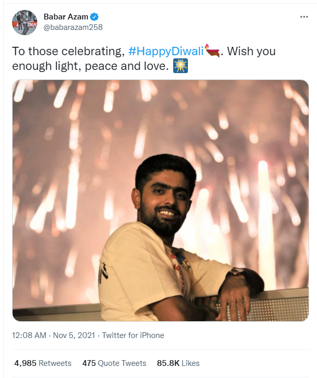Click the 12:08 AM timestamp

coord(28,335)
